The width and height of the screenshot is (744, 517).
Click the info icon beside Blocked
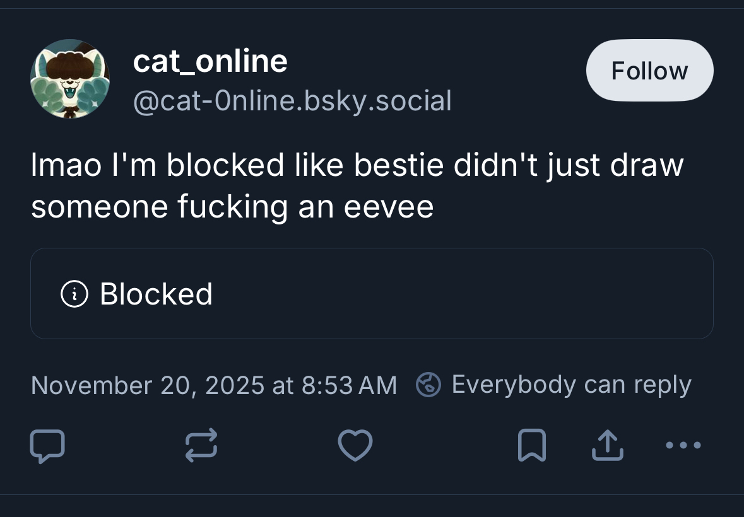click(x=74, y=294)
